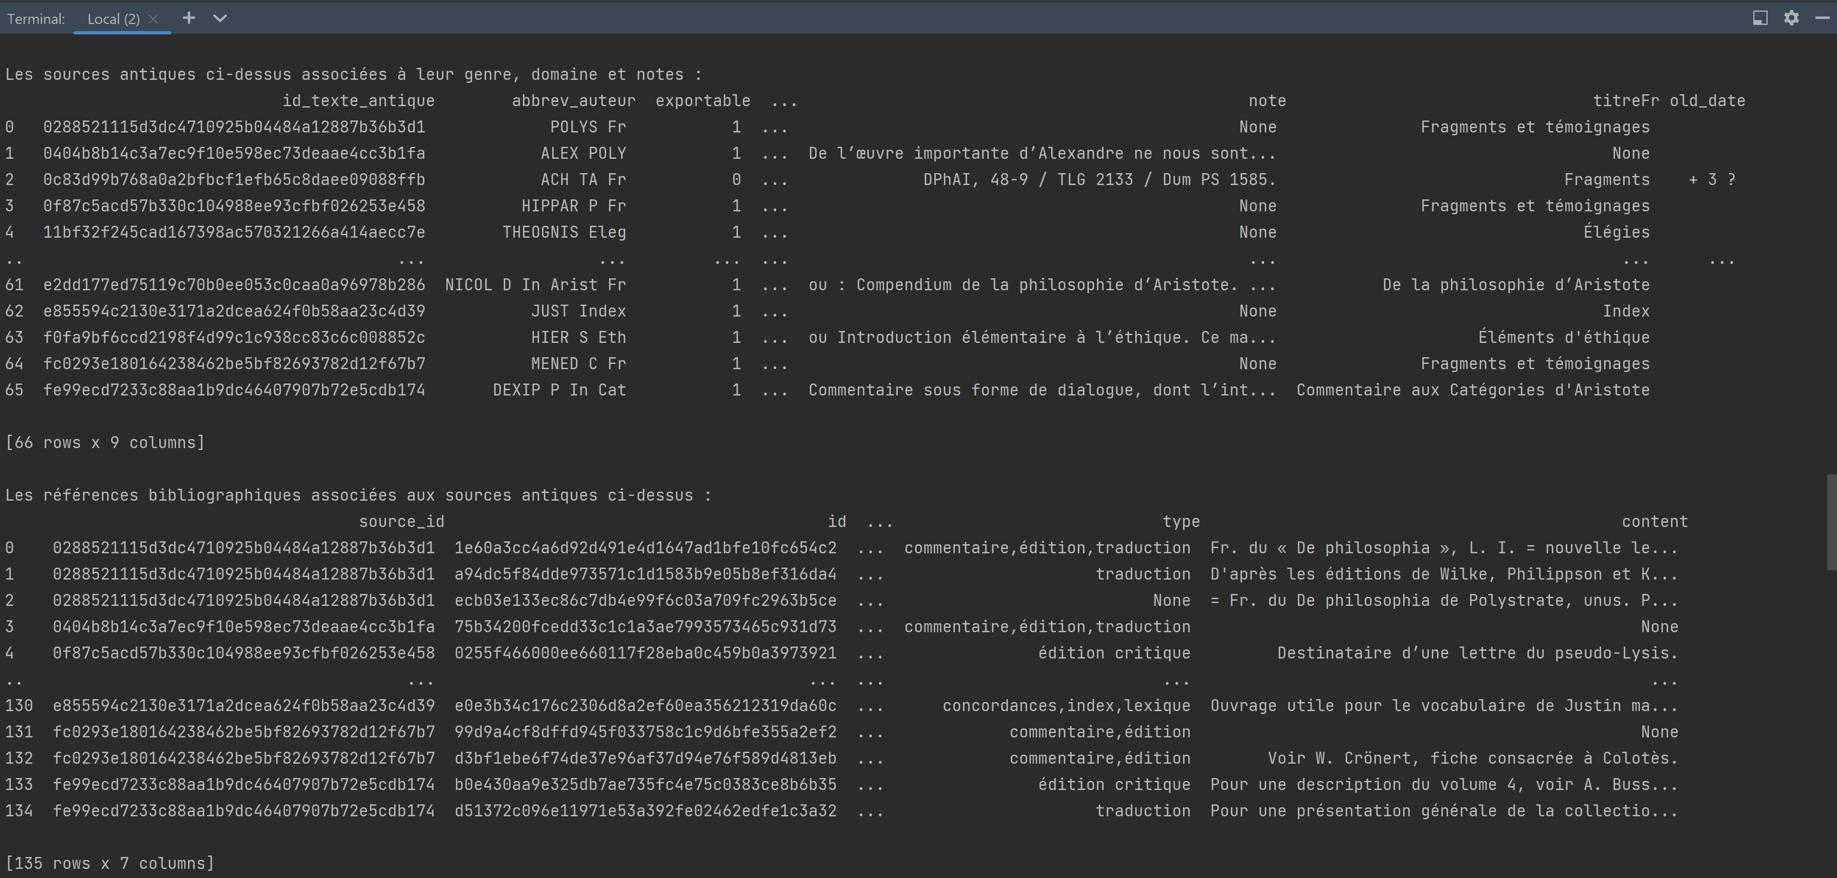Click id e0e3b34c176c2306d8a2ef60ea356212319da60c

point(645,706)
